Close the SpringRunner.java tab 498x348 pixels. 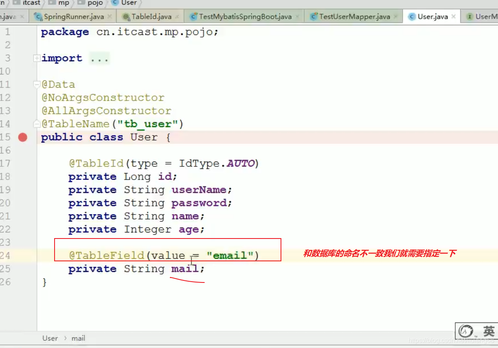[x=110, y=17]
